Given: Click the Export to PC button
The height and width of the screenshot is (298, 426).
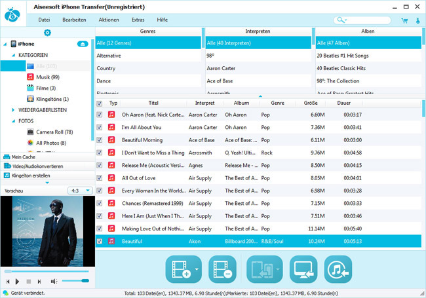Looking at the screenshot, I should pyautogui.click(x=303, y=269).
